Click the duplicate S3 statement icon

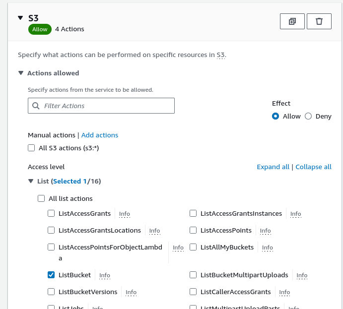tap(292, 21)
